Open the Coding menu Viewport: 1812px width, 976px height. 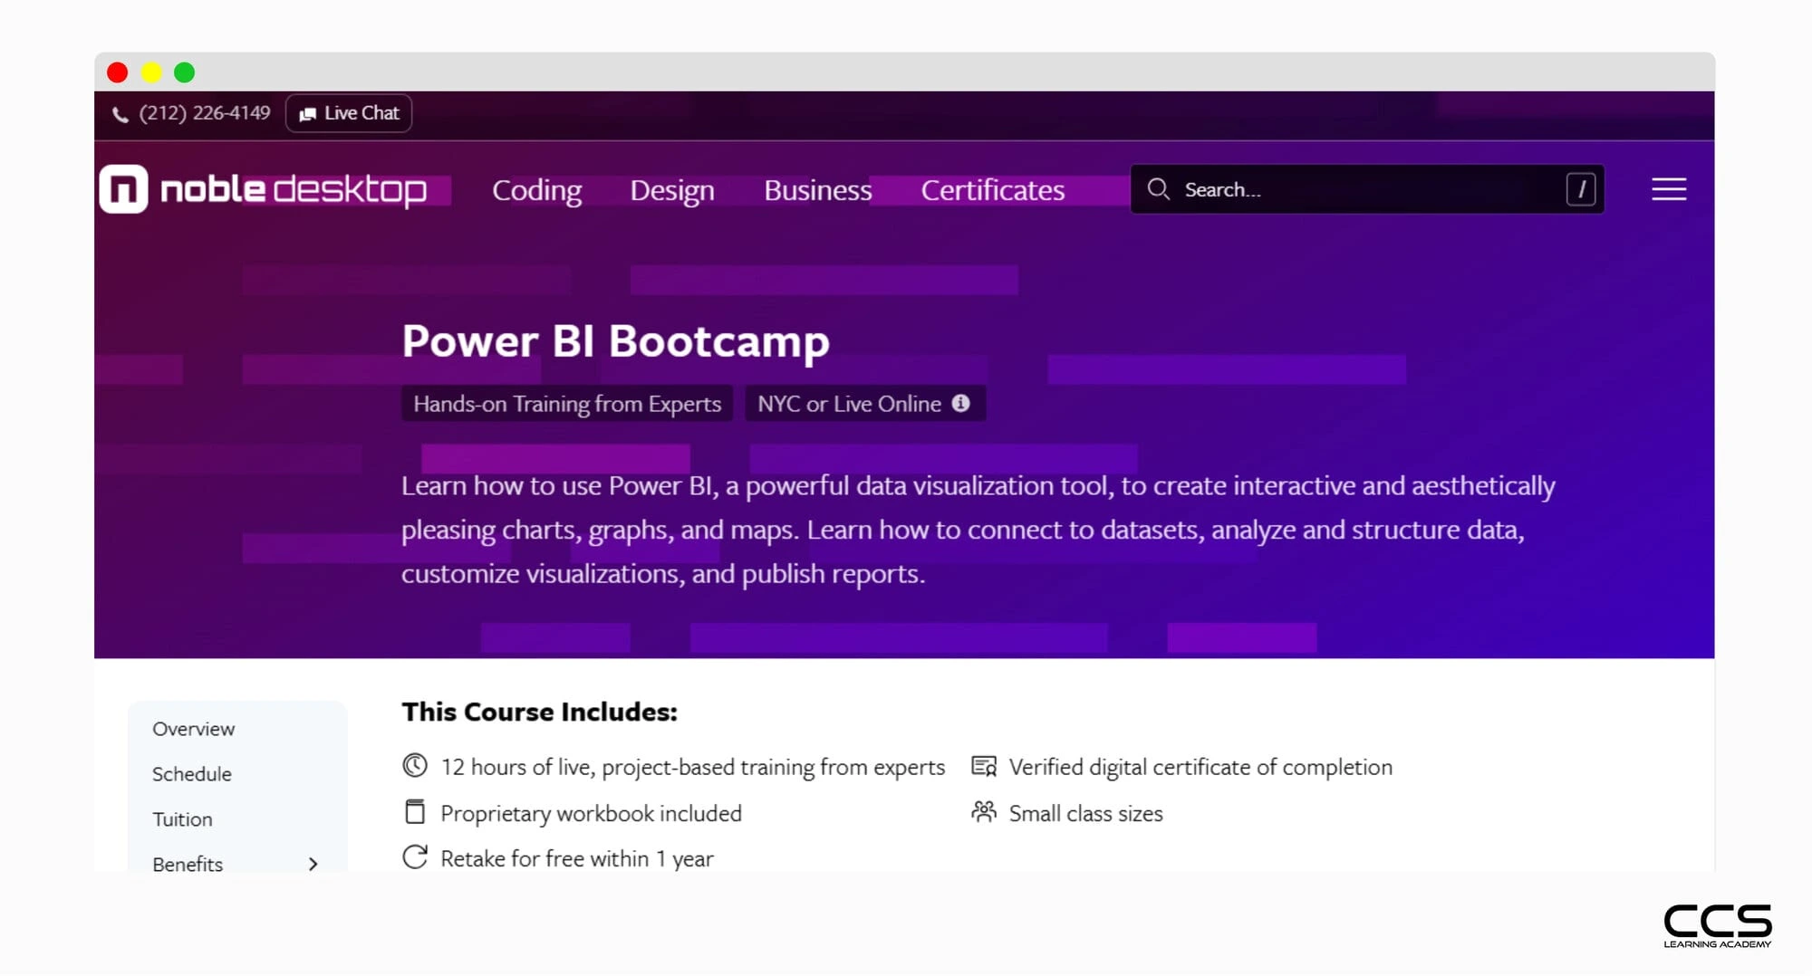[x=537, y=190]
